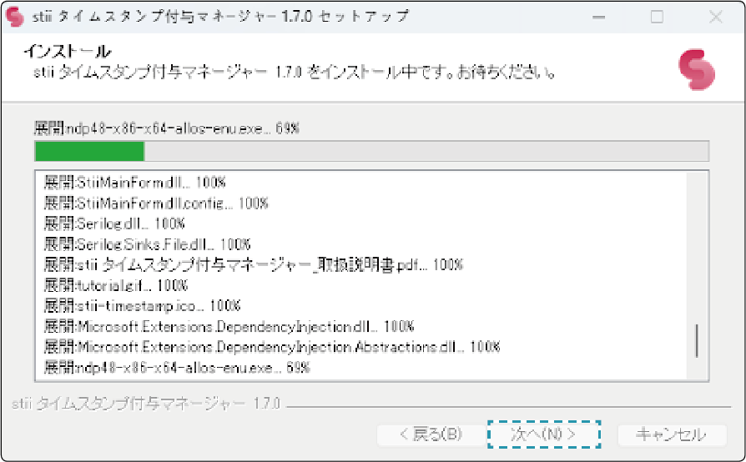This screenshot has width=746, height=462.
Task: Close the setup window with X
Action: 715,17
